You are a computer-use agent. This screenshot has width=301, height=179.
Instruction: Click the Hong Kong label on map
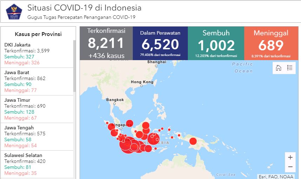(x=142, y=82)
